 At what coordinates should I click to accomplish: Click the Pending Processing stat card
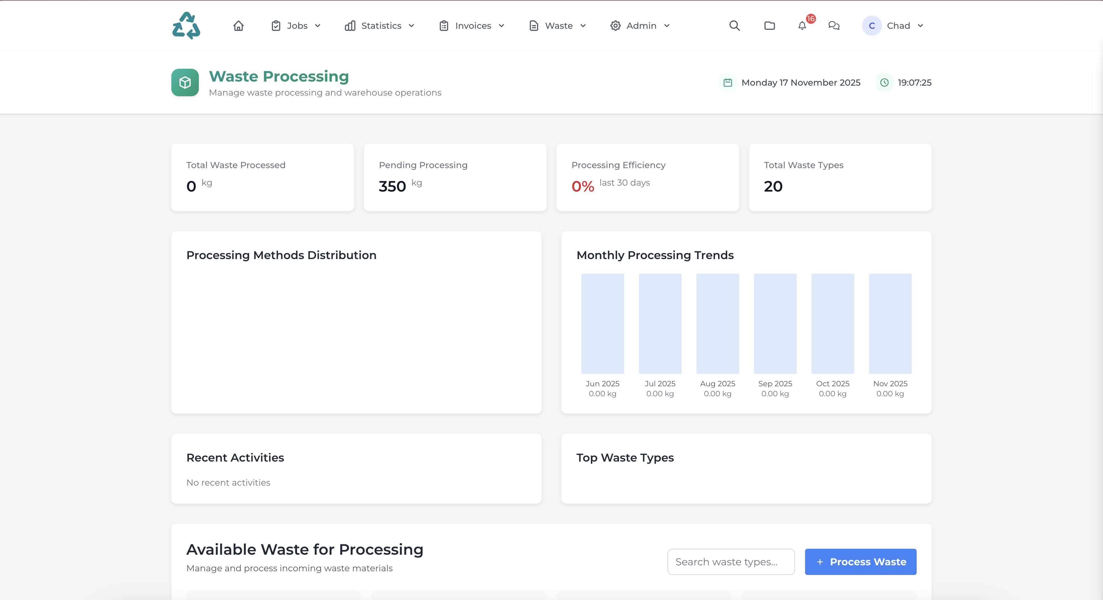coord(455,177)
